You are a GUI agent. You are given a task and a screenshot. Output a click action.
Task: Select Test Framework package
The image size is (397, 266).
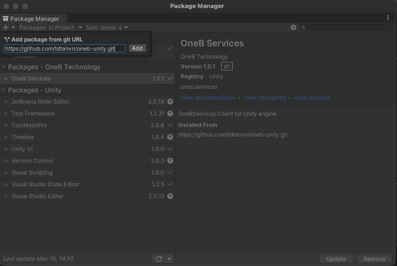(87, 113)
